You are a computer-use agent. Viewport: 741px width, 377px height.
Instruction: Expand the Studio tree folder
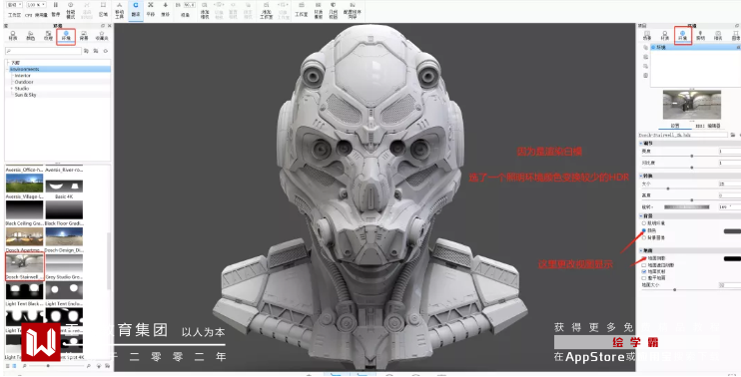(12, 88)
